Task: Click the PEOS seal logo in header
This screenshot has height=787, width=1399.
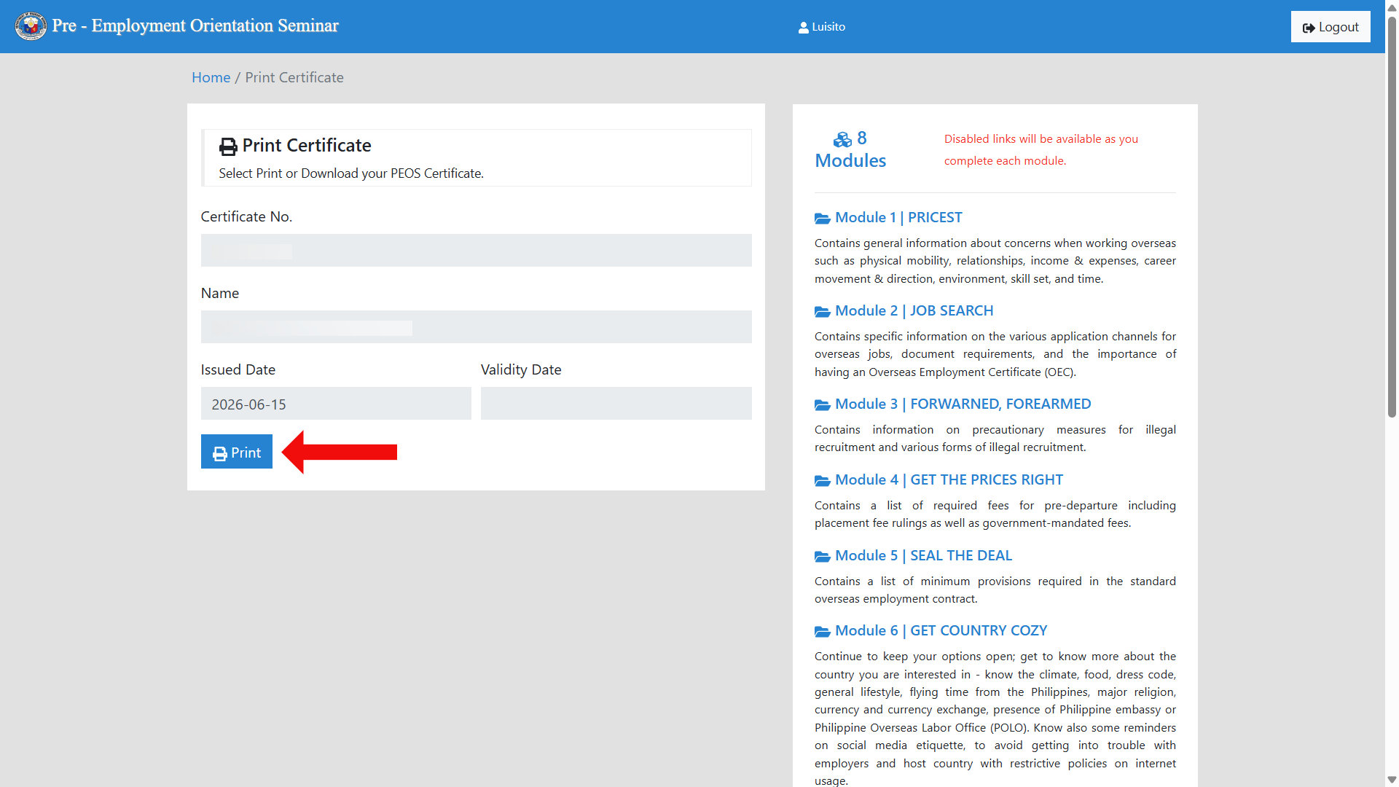Action: (x=31, y=26)
